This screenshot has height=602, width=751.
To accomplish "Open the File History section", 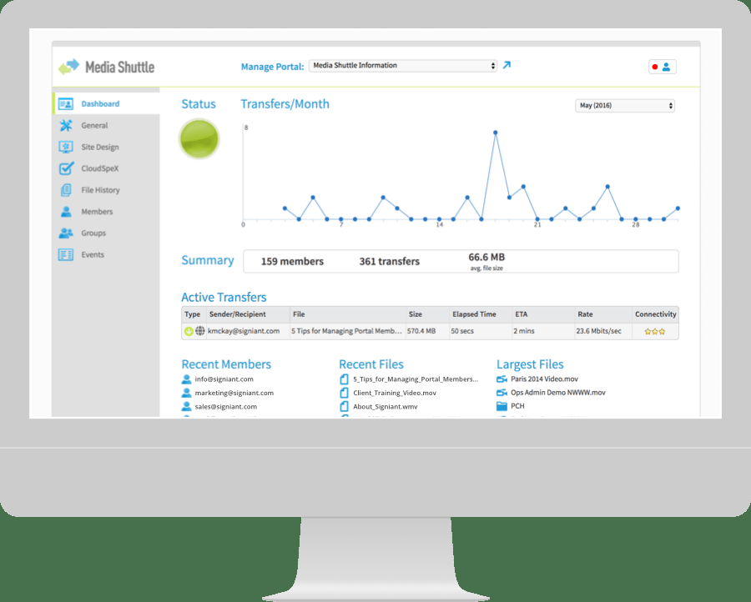I will [x=101, y=190].
